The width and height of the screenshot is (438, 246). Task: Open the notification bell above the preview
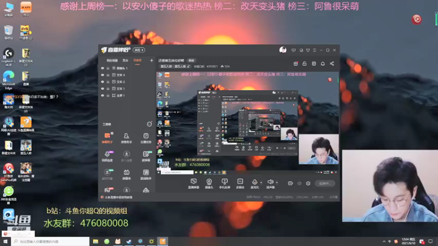click(x=322, y=63)
